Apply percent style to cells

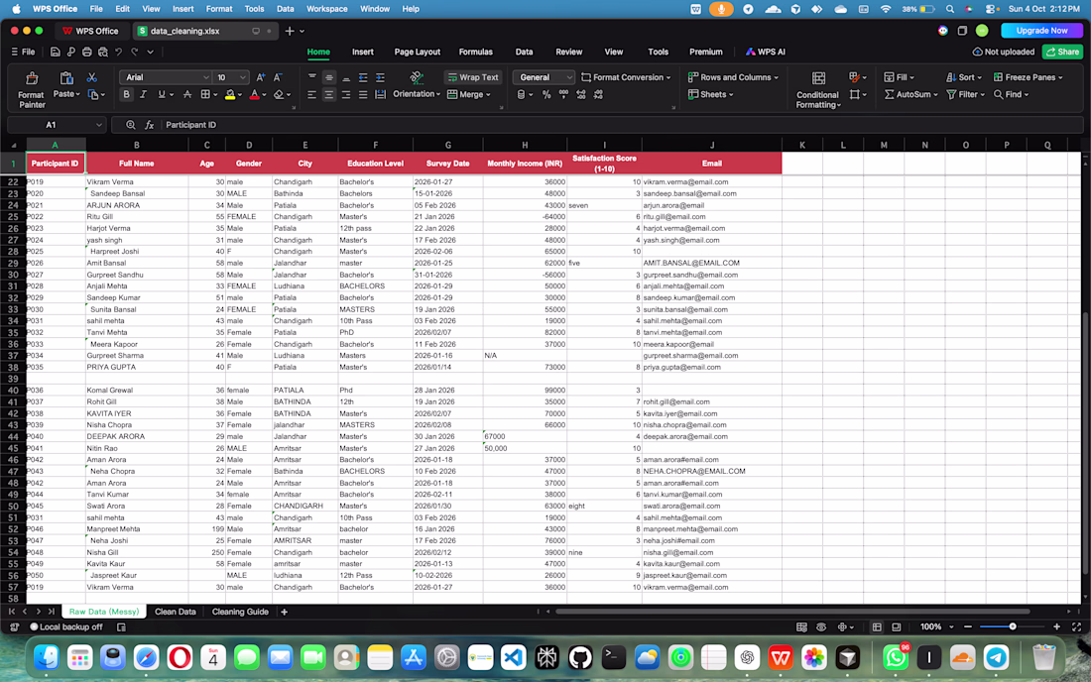[546, 94]
